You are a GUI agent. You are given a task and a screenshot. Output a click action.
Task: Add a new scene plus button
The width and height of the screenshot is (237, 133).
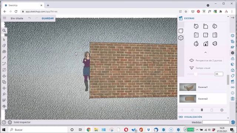(182, 110)
